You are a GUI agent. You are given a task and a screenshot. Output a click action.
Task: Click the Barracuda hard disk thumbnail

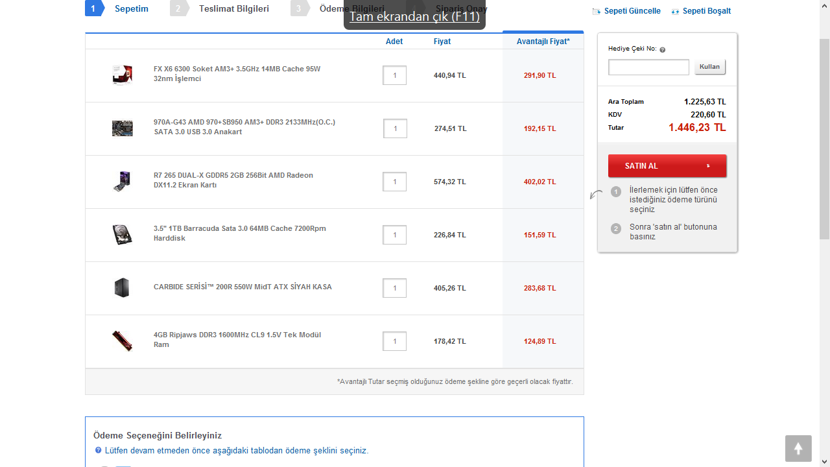point(123,234)
